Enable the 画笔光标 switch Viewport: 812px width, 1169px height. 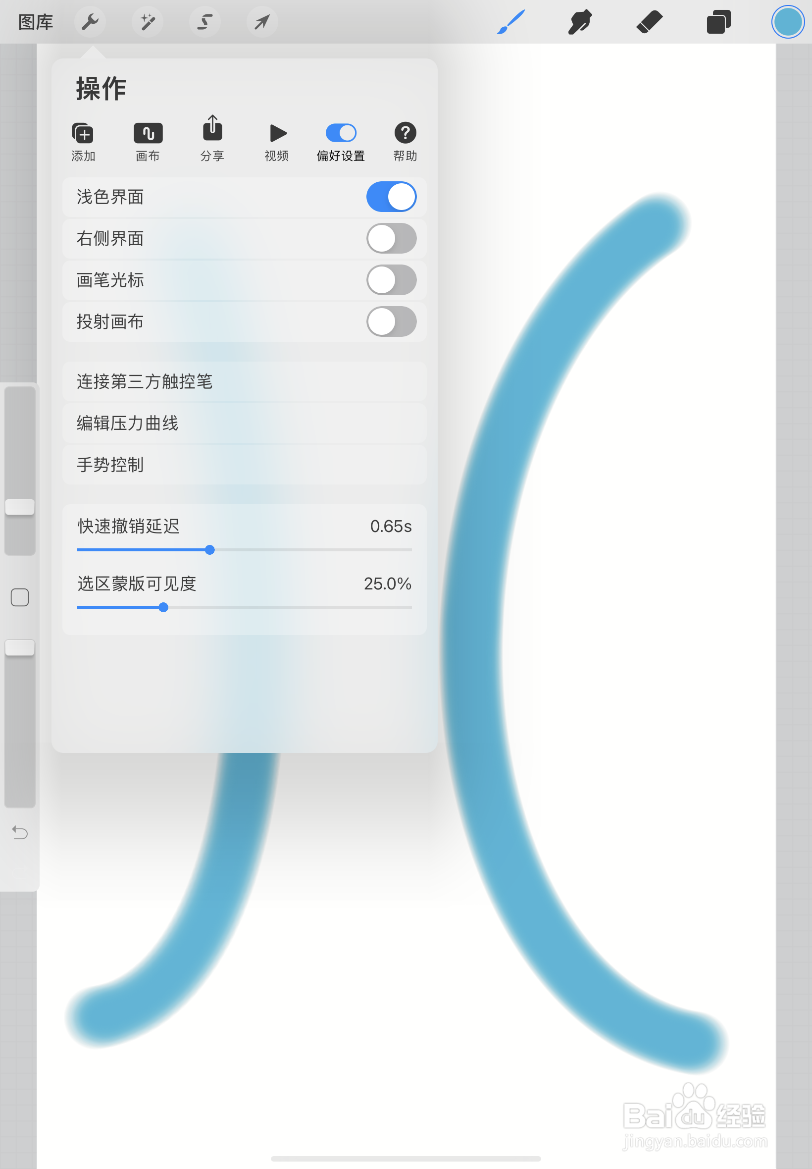click(x=391, y=280)
